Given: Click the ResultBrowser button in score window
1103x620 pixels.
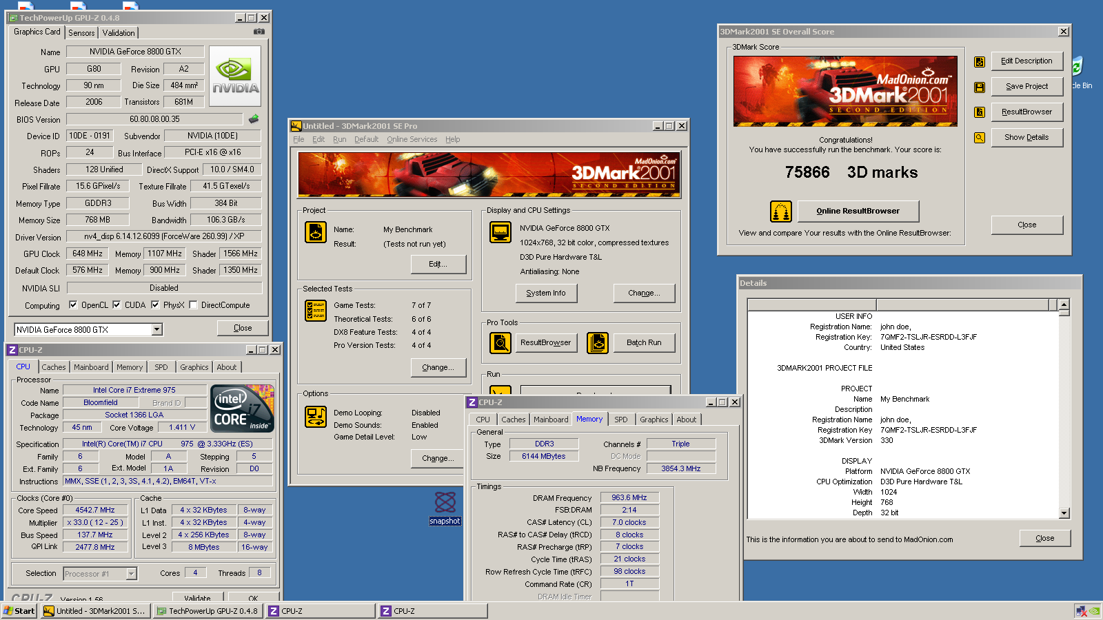Looking at the screenshot, I should click(x=1026, y=112).
